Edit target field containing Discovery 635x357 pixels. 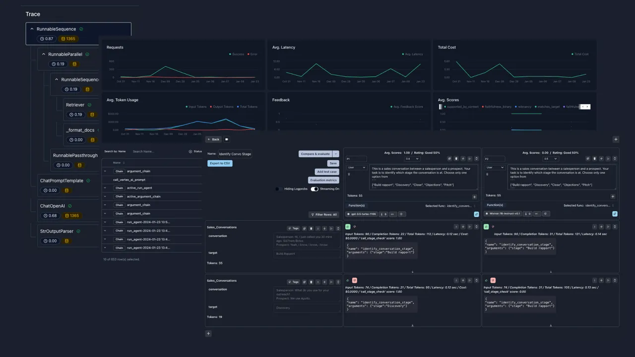point(307,308)
